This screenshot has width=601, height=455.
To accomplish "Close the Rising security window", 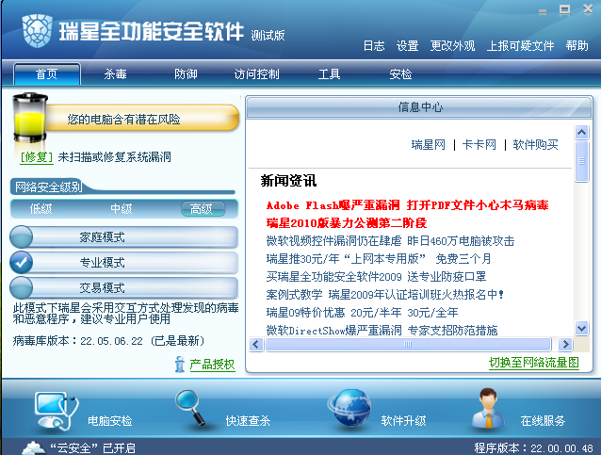I will [588, 8].
